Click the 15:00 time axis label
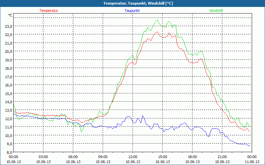265x165 pixels. [x=163, y=157]
